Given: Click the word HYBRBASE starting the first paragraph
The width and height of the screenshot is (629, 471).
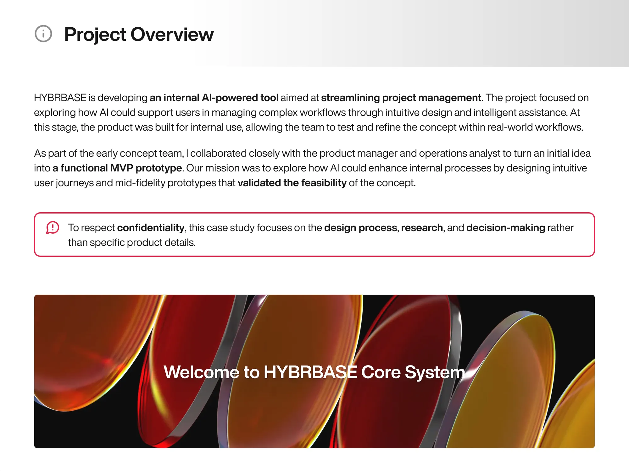Looking at the screenshot, I should click(60, 98).
